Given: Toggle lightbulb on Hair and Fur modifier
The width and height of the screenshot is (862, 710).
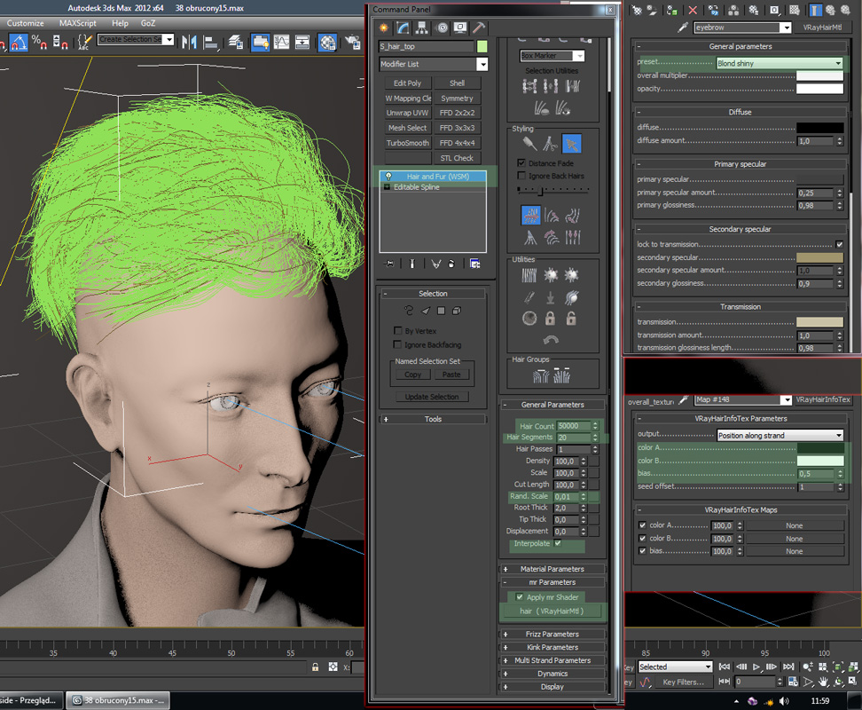Looking at the screenshot, I should click(x=388, y=177).
